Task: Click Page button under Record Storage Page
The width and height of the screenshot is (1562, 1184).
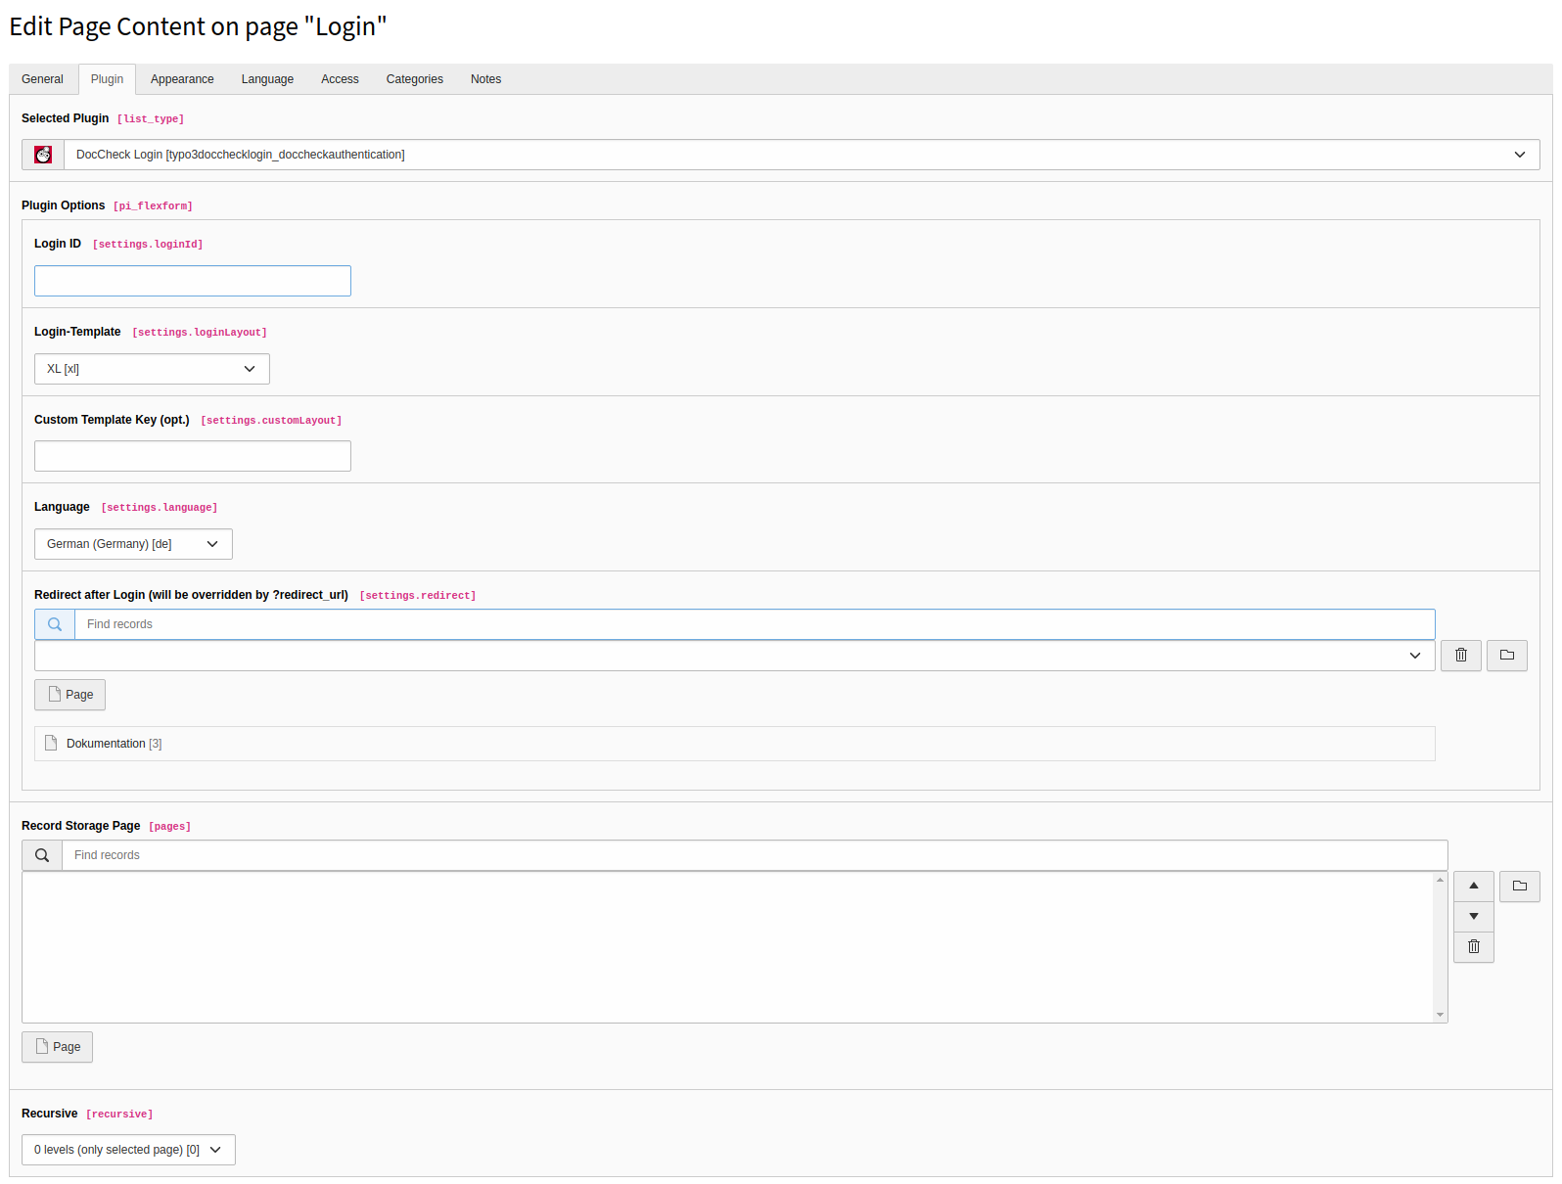Action: 58,1047
